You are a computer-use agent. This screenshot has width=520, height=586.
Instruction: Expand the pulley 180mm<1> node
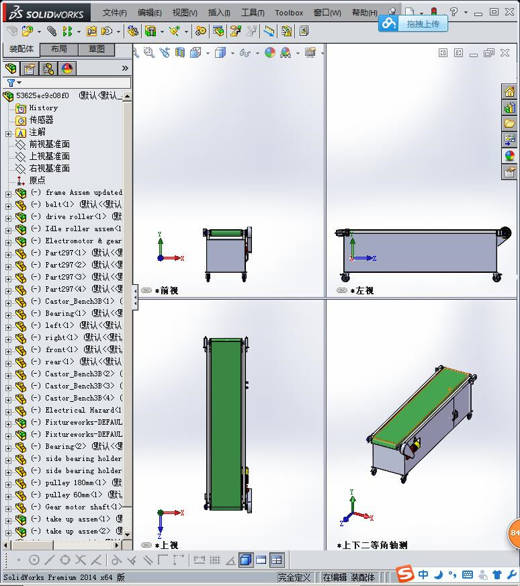coord(9,485)
